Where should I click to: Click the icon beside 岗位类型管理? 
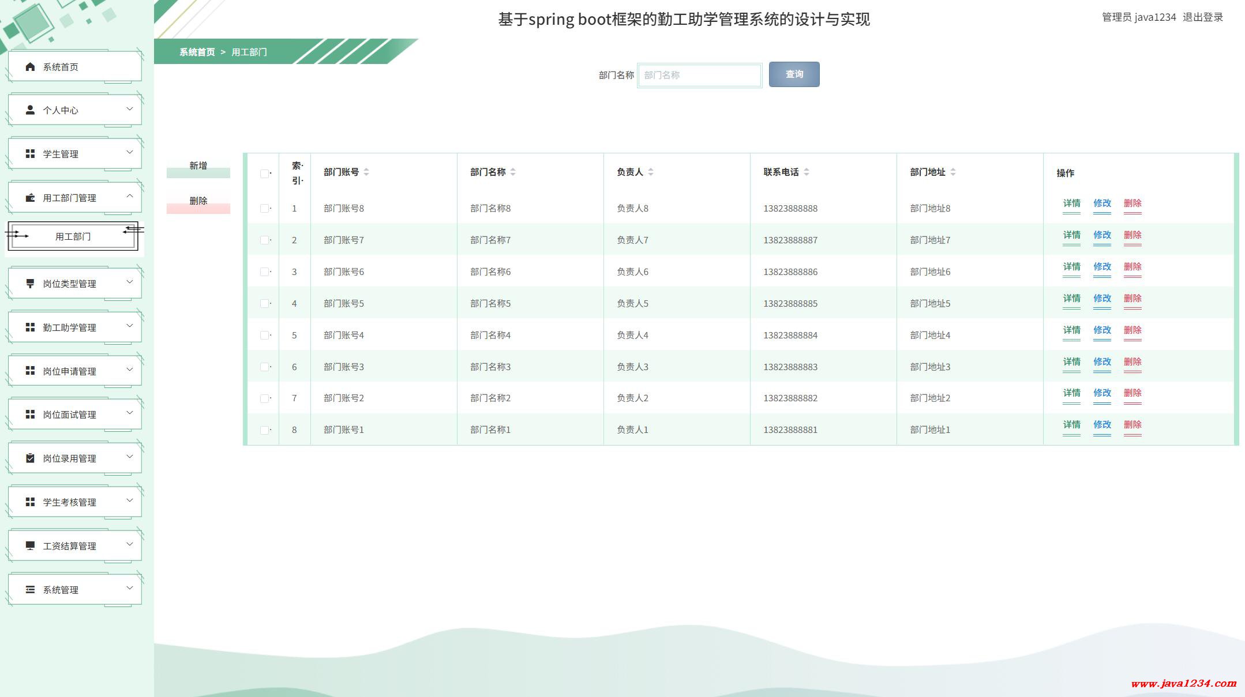[30, 284]
